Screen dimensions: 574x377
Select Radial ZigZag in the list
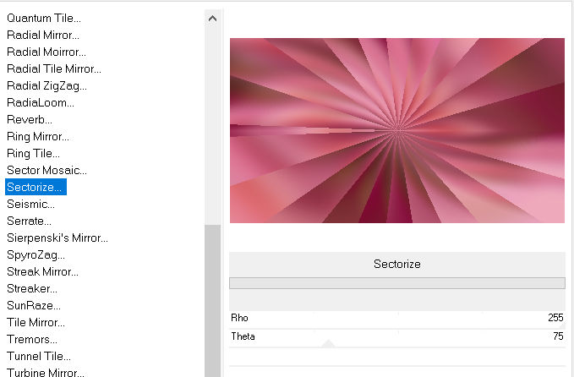(x=46, y=85)
